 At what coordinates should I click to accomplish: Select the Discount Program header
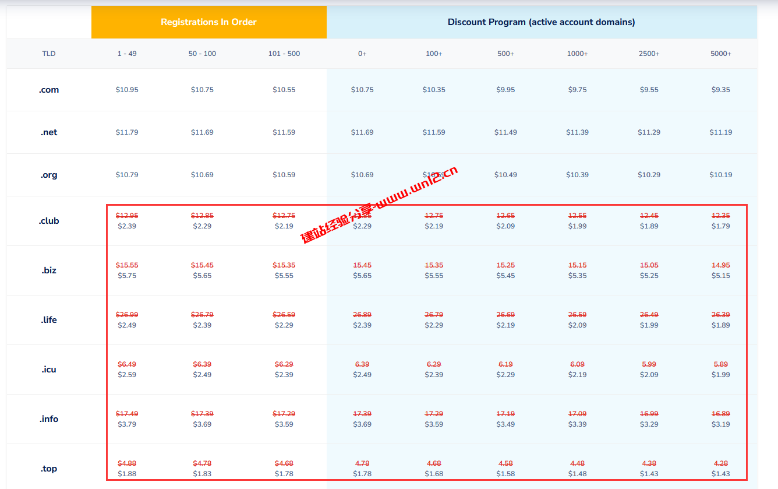(x=541, y=22)
